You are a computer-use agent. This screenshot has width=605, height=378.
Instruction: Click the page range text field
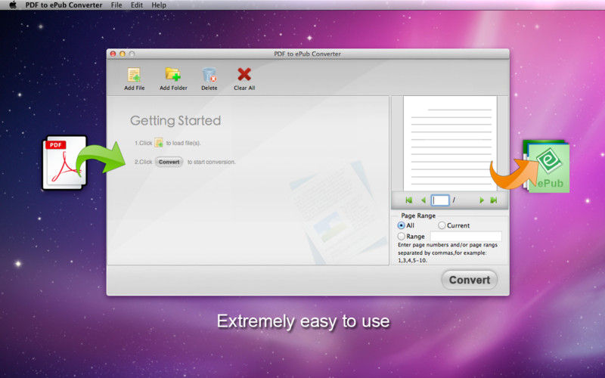pyautogui.click(x=466, y=236)
